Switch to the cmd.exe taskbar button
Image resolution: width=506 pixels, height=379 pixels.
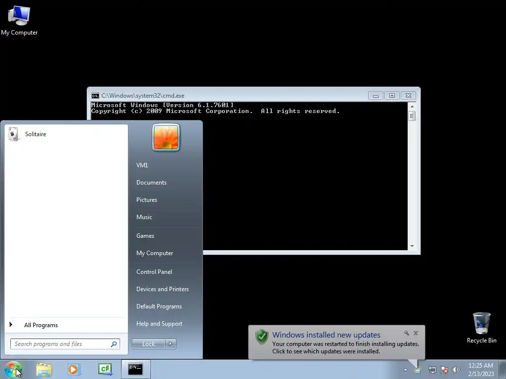click(x=135, y=369)
